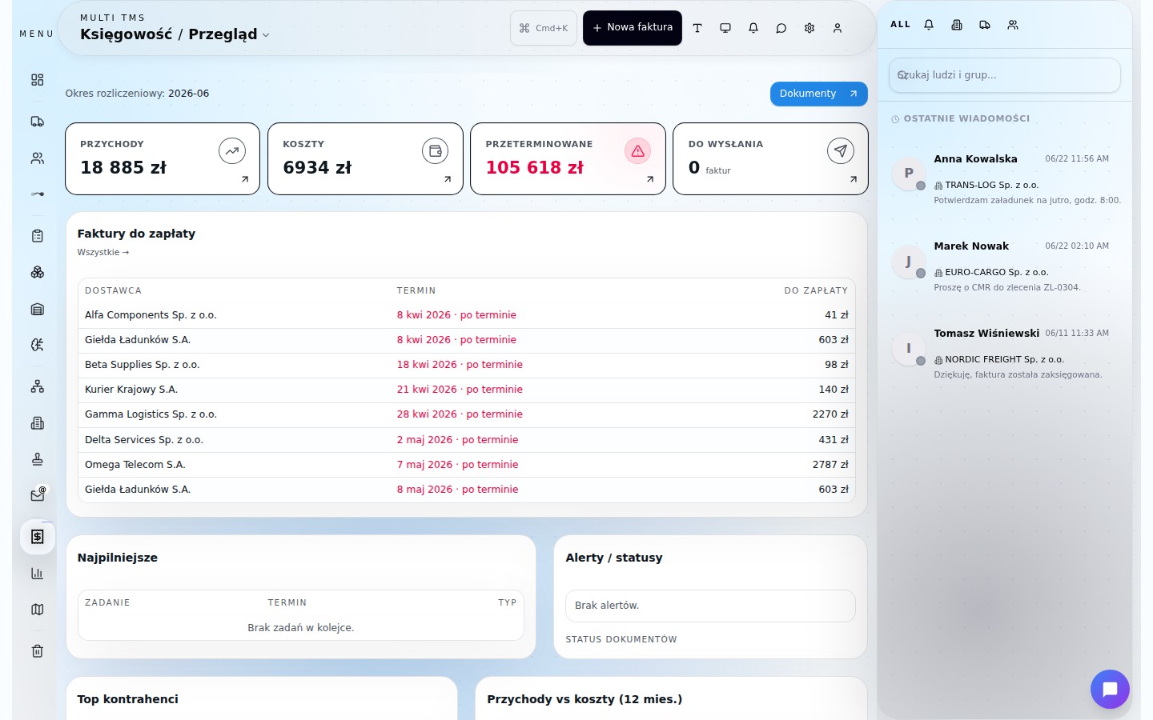
Task: Select the ALL tab in messages panel
Action: (x=900, y=25)
